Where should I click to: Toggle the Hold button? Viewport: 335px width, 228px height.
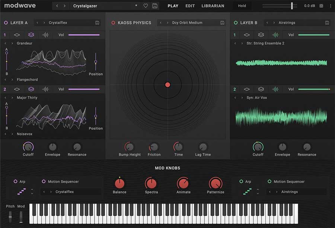pos(242,6)
